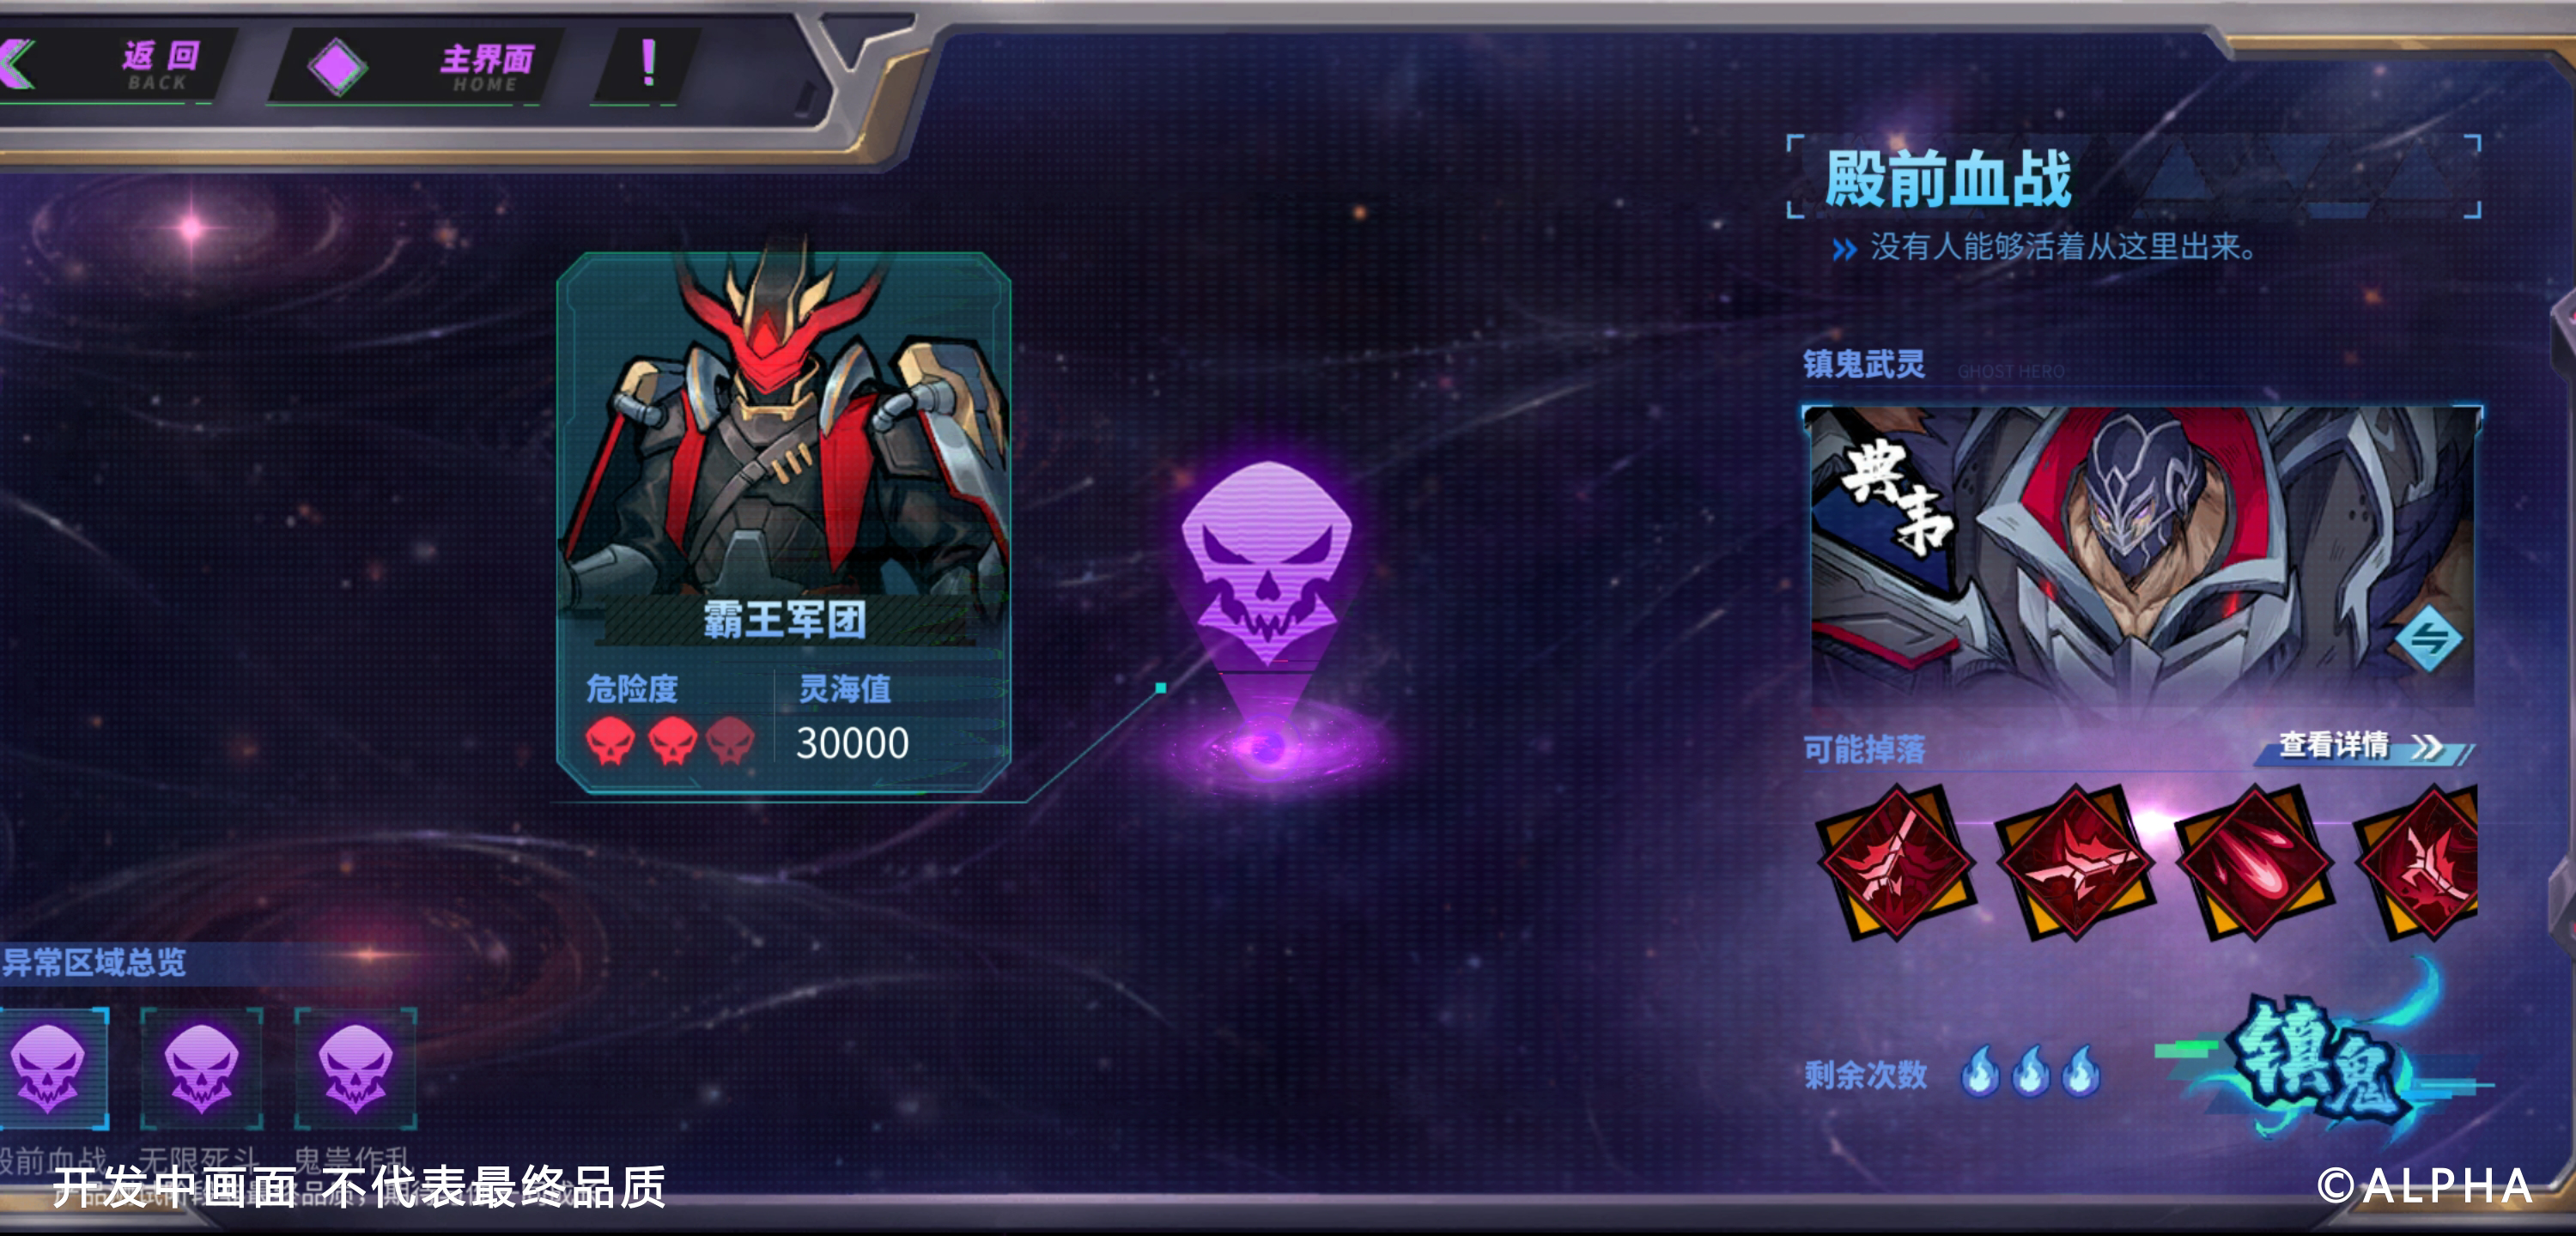
Task: Select the fourth partially visible drop icon
Action: point(2418,862)
